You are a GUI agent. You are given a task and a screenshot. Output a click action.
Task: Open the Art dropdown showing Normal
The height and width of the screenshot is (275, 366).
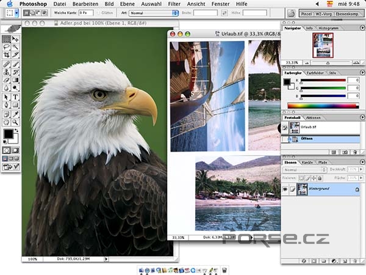coord(154,13)
